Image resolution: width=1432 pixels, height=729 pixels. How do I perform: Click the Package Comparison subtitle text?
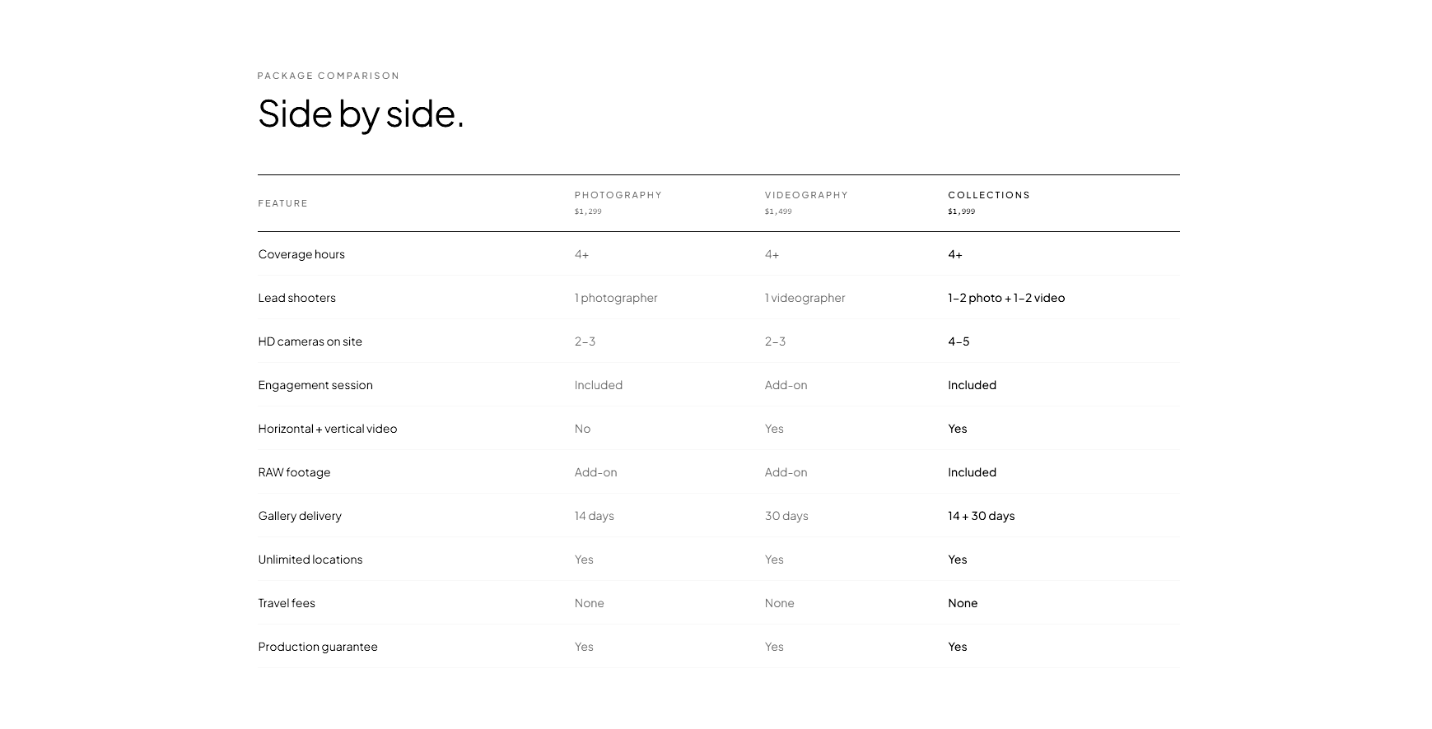(x=329, y=76)
